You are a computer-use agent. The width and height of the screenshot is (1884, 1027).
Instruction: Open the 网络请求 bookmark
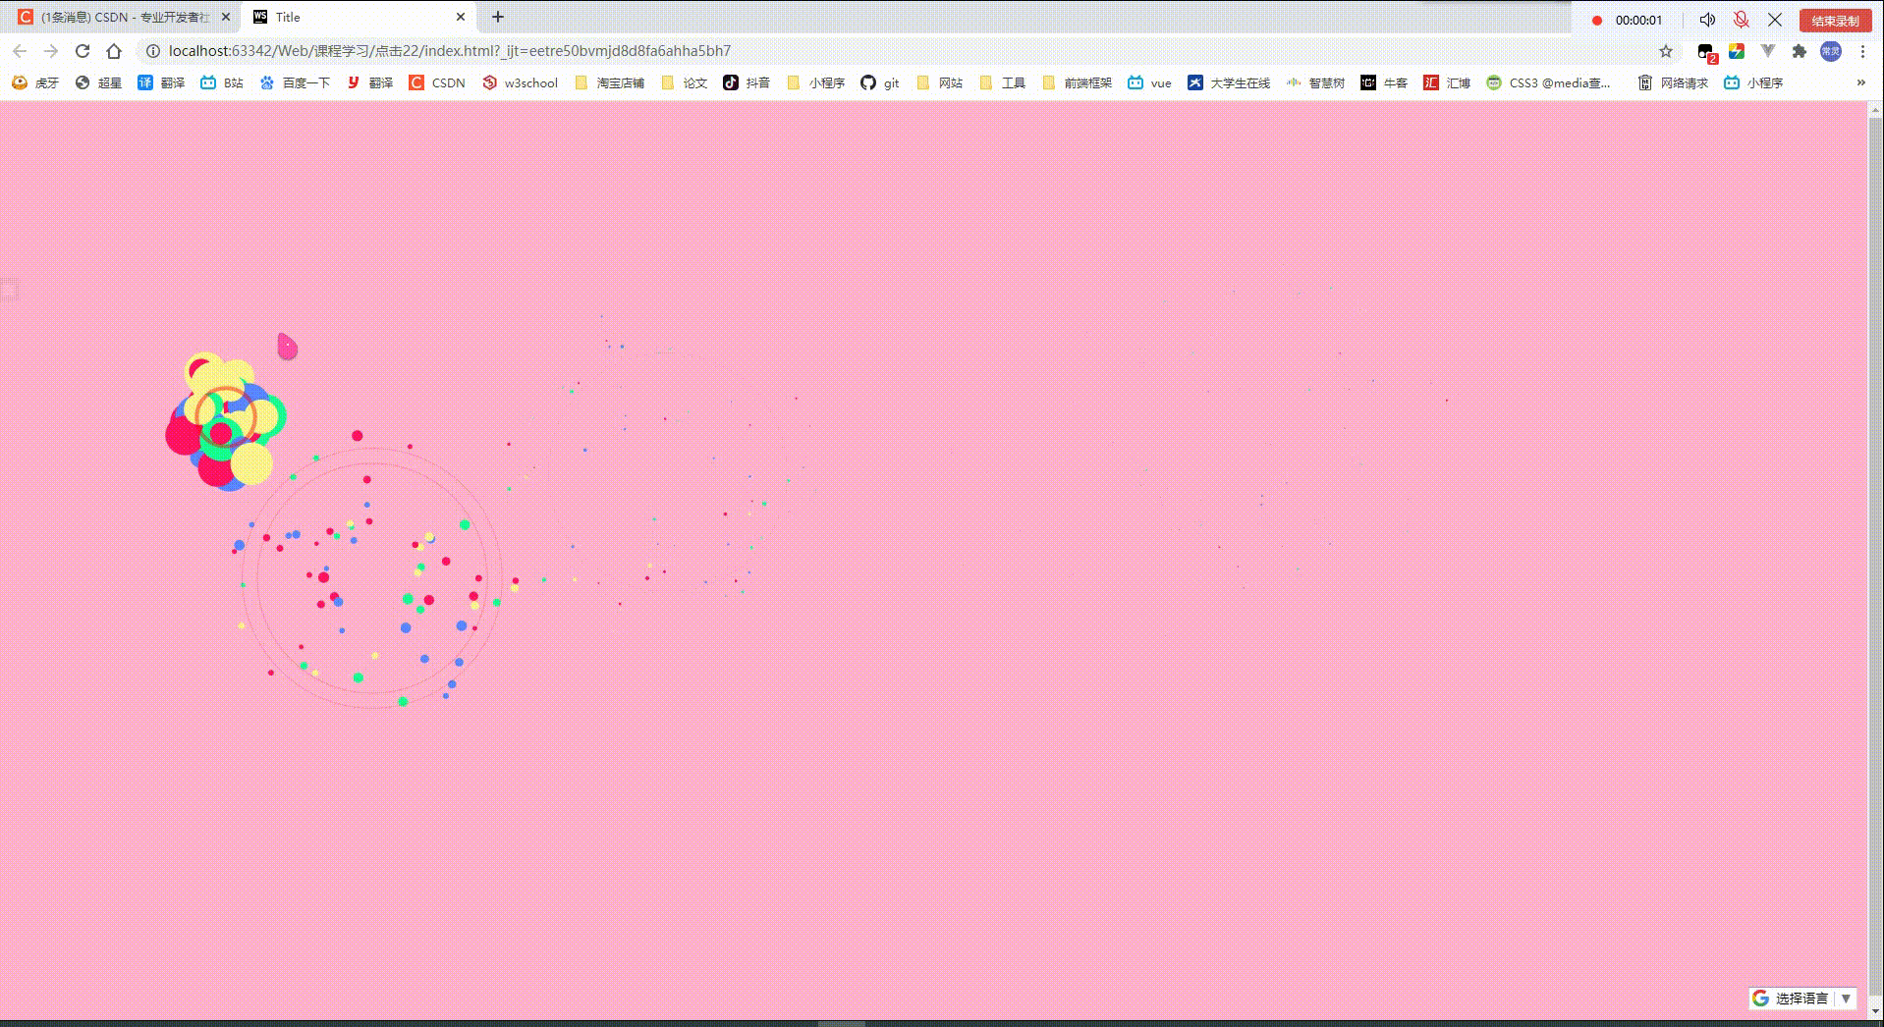click(x=1673, y=82)
